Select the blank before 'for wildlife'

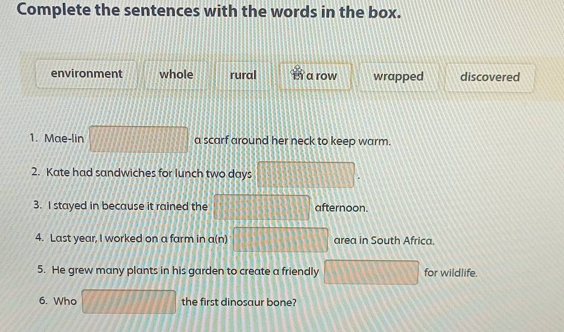click(371, 273)
